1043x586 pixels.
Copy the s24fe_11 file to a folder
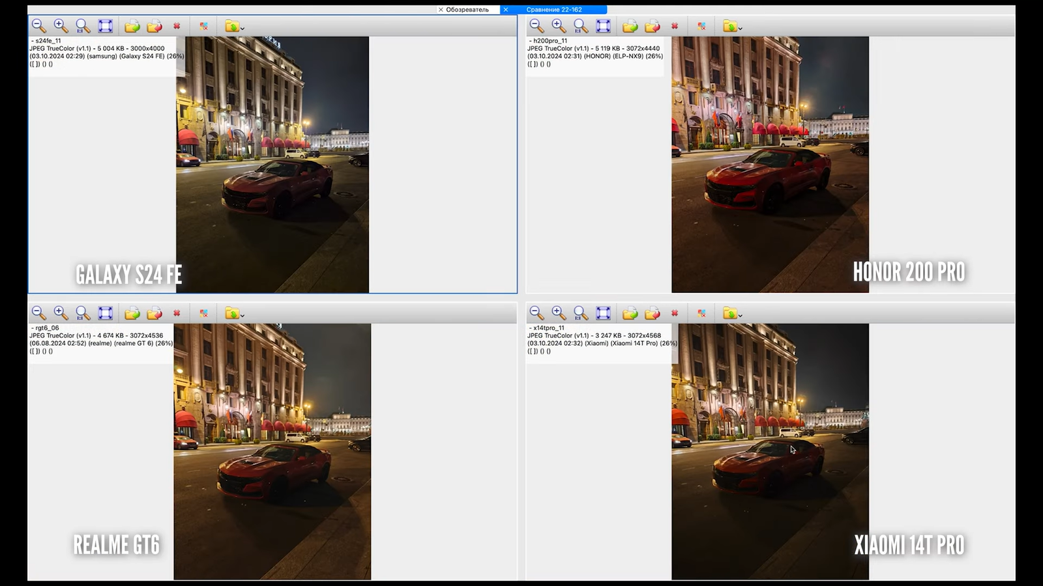click(x=132, y=26)
